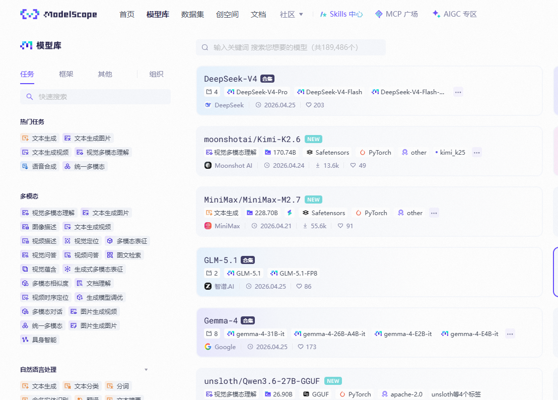Filter by 文本生成图片 under 热门任务
558x400 pixels.
pos(88,138)
